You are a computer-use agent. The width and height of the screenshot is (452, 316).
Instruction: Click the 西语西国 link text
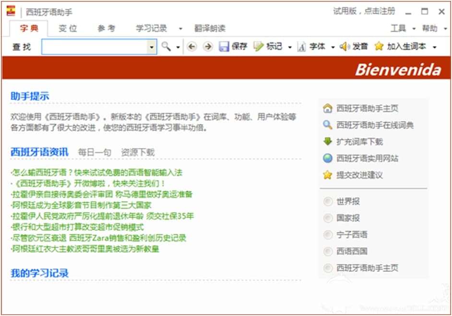(x=352, y=251)
